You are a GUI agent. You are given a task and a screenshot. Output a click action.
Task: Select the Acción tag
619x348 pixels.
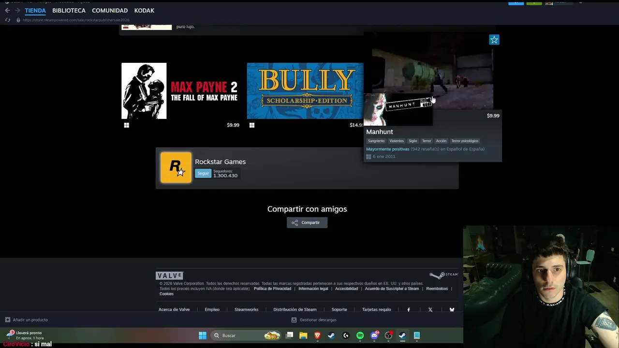click(441, 141)
